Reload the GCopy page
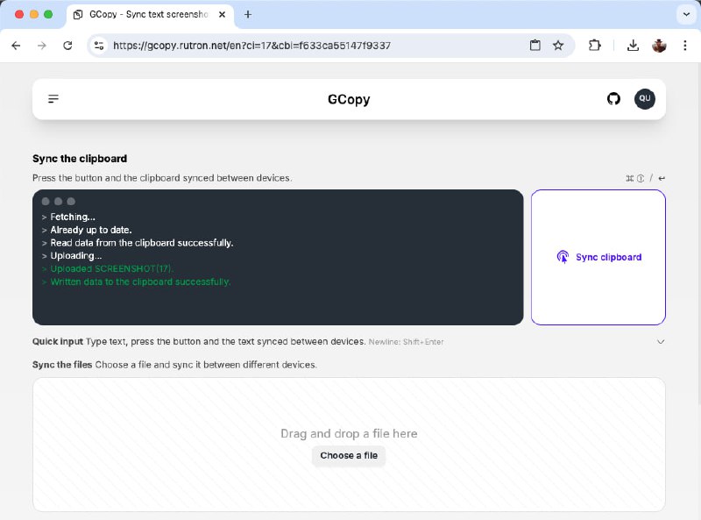The image size is (701, 520). [x=68, y=45]
